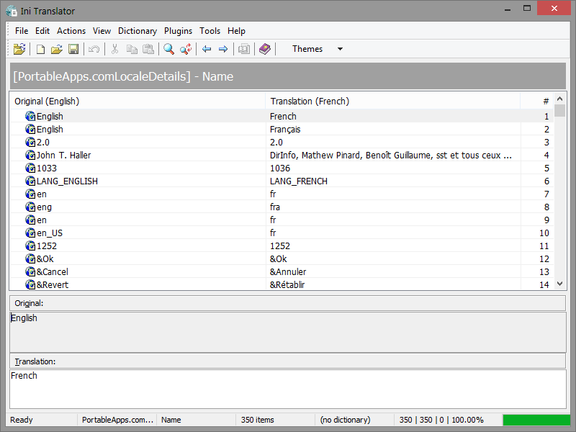The width and height of the screenshot is (576, 432).
Task: Select the John T. Haller entry
Action: (x=63, y=156)
